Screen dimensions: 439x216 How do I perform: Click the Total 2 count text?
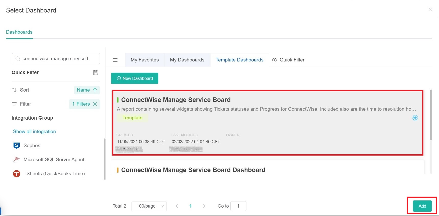click(120, 206)
